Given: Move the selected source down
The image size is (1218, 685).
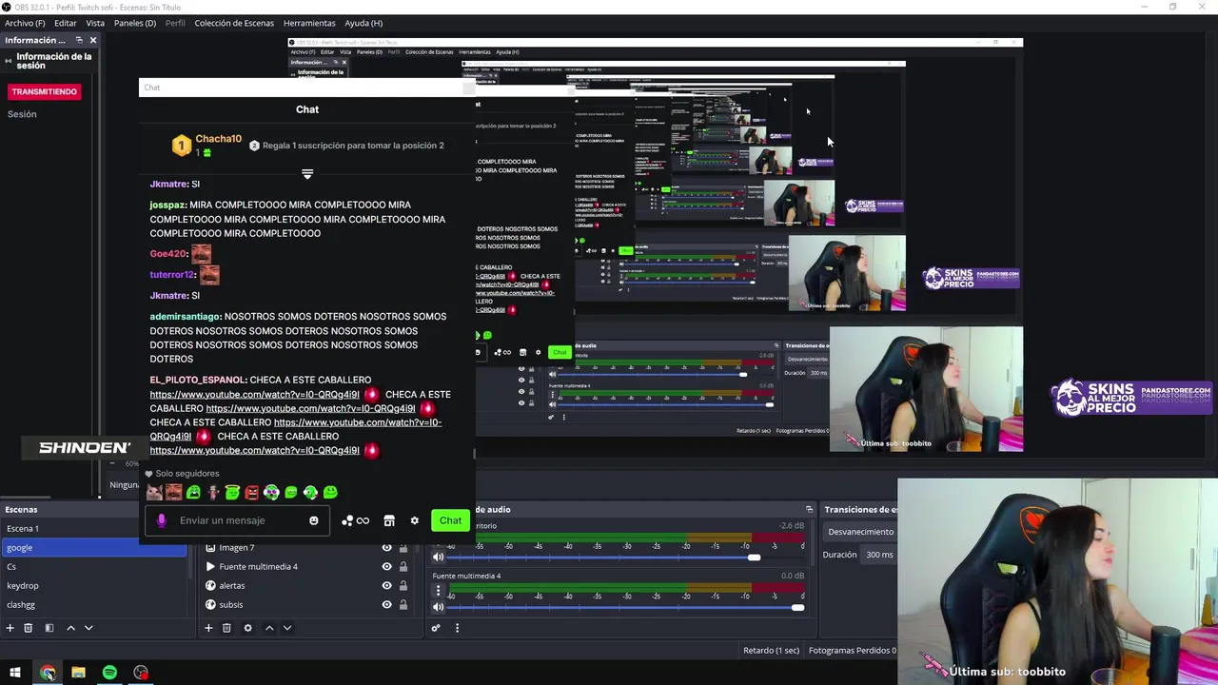Looking at the screenshot, I should click(287, 628).
